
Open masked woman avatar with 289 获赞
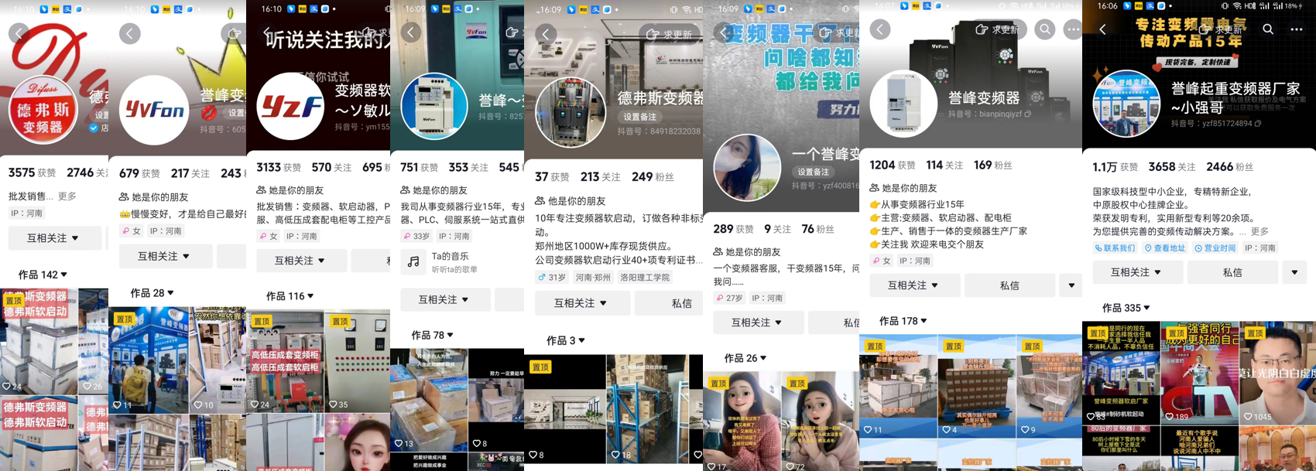pos(747,168)
